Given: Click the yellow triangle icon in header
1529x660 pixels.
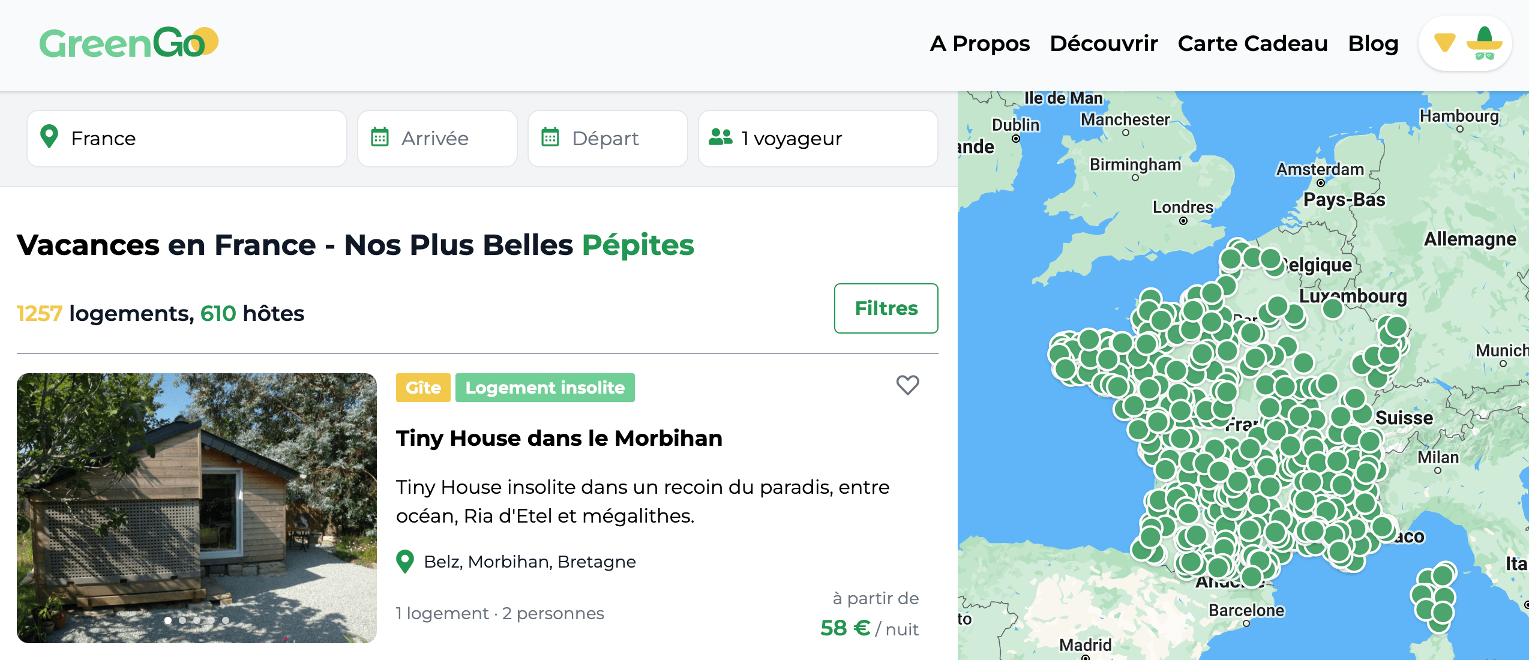Looking at the screenshot, I should coord(1444,43).
